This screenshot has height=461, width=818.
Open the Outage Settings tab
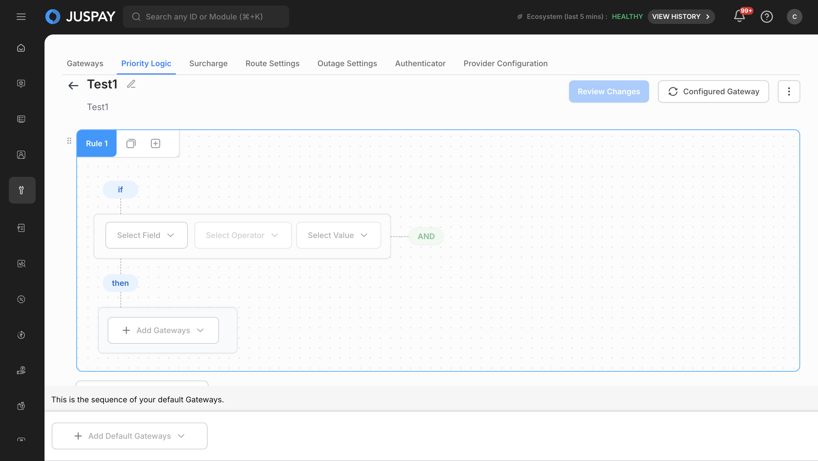347,63
